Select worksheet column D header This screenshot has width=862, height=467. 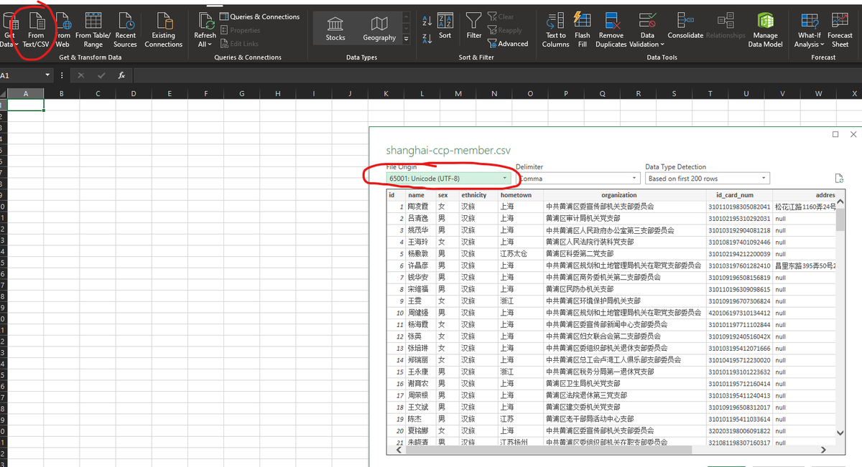[134, 93]
